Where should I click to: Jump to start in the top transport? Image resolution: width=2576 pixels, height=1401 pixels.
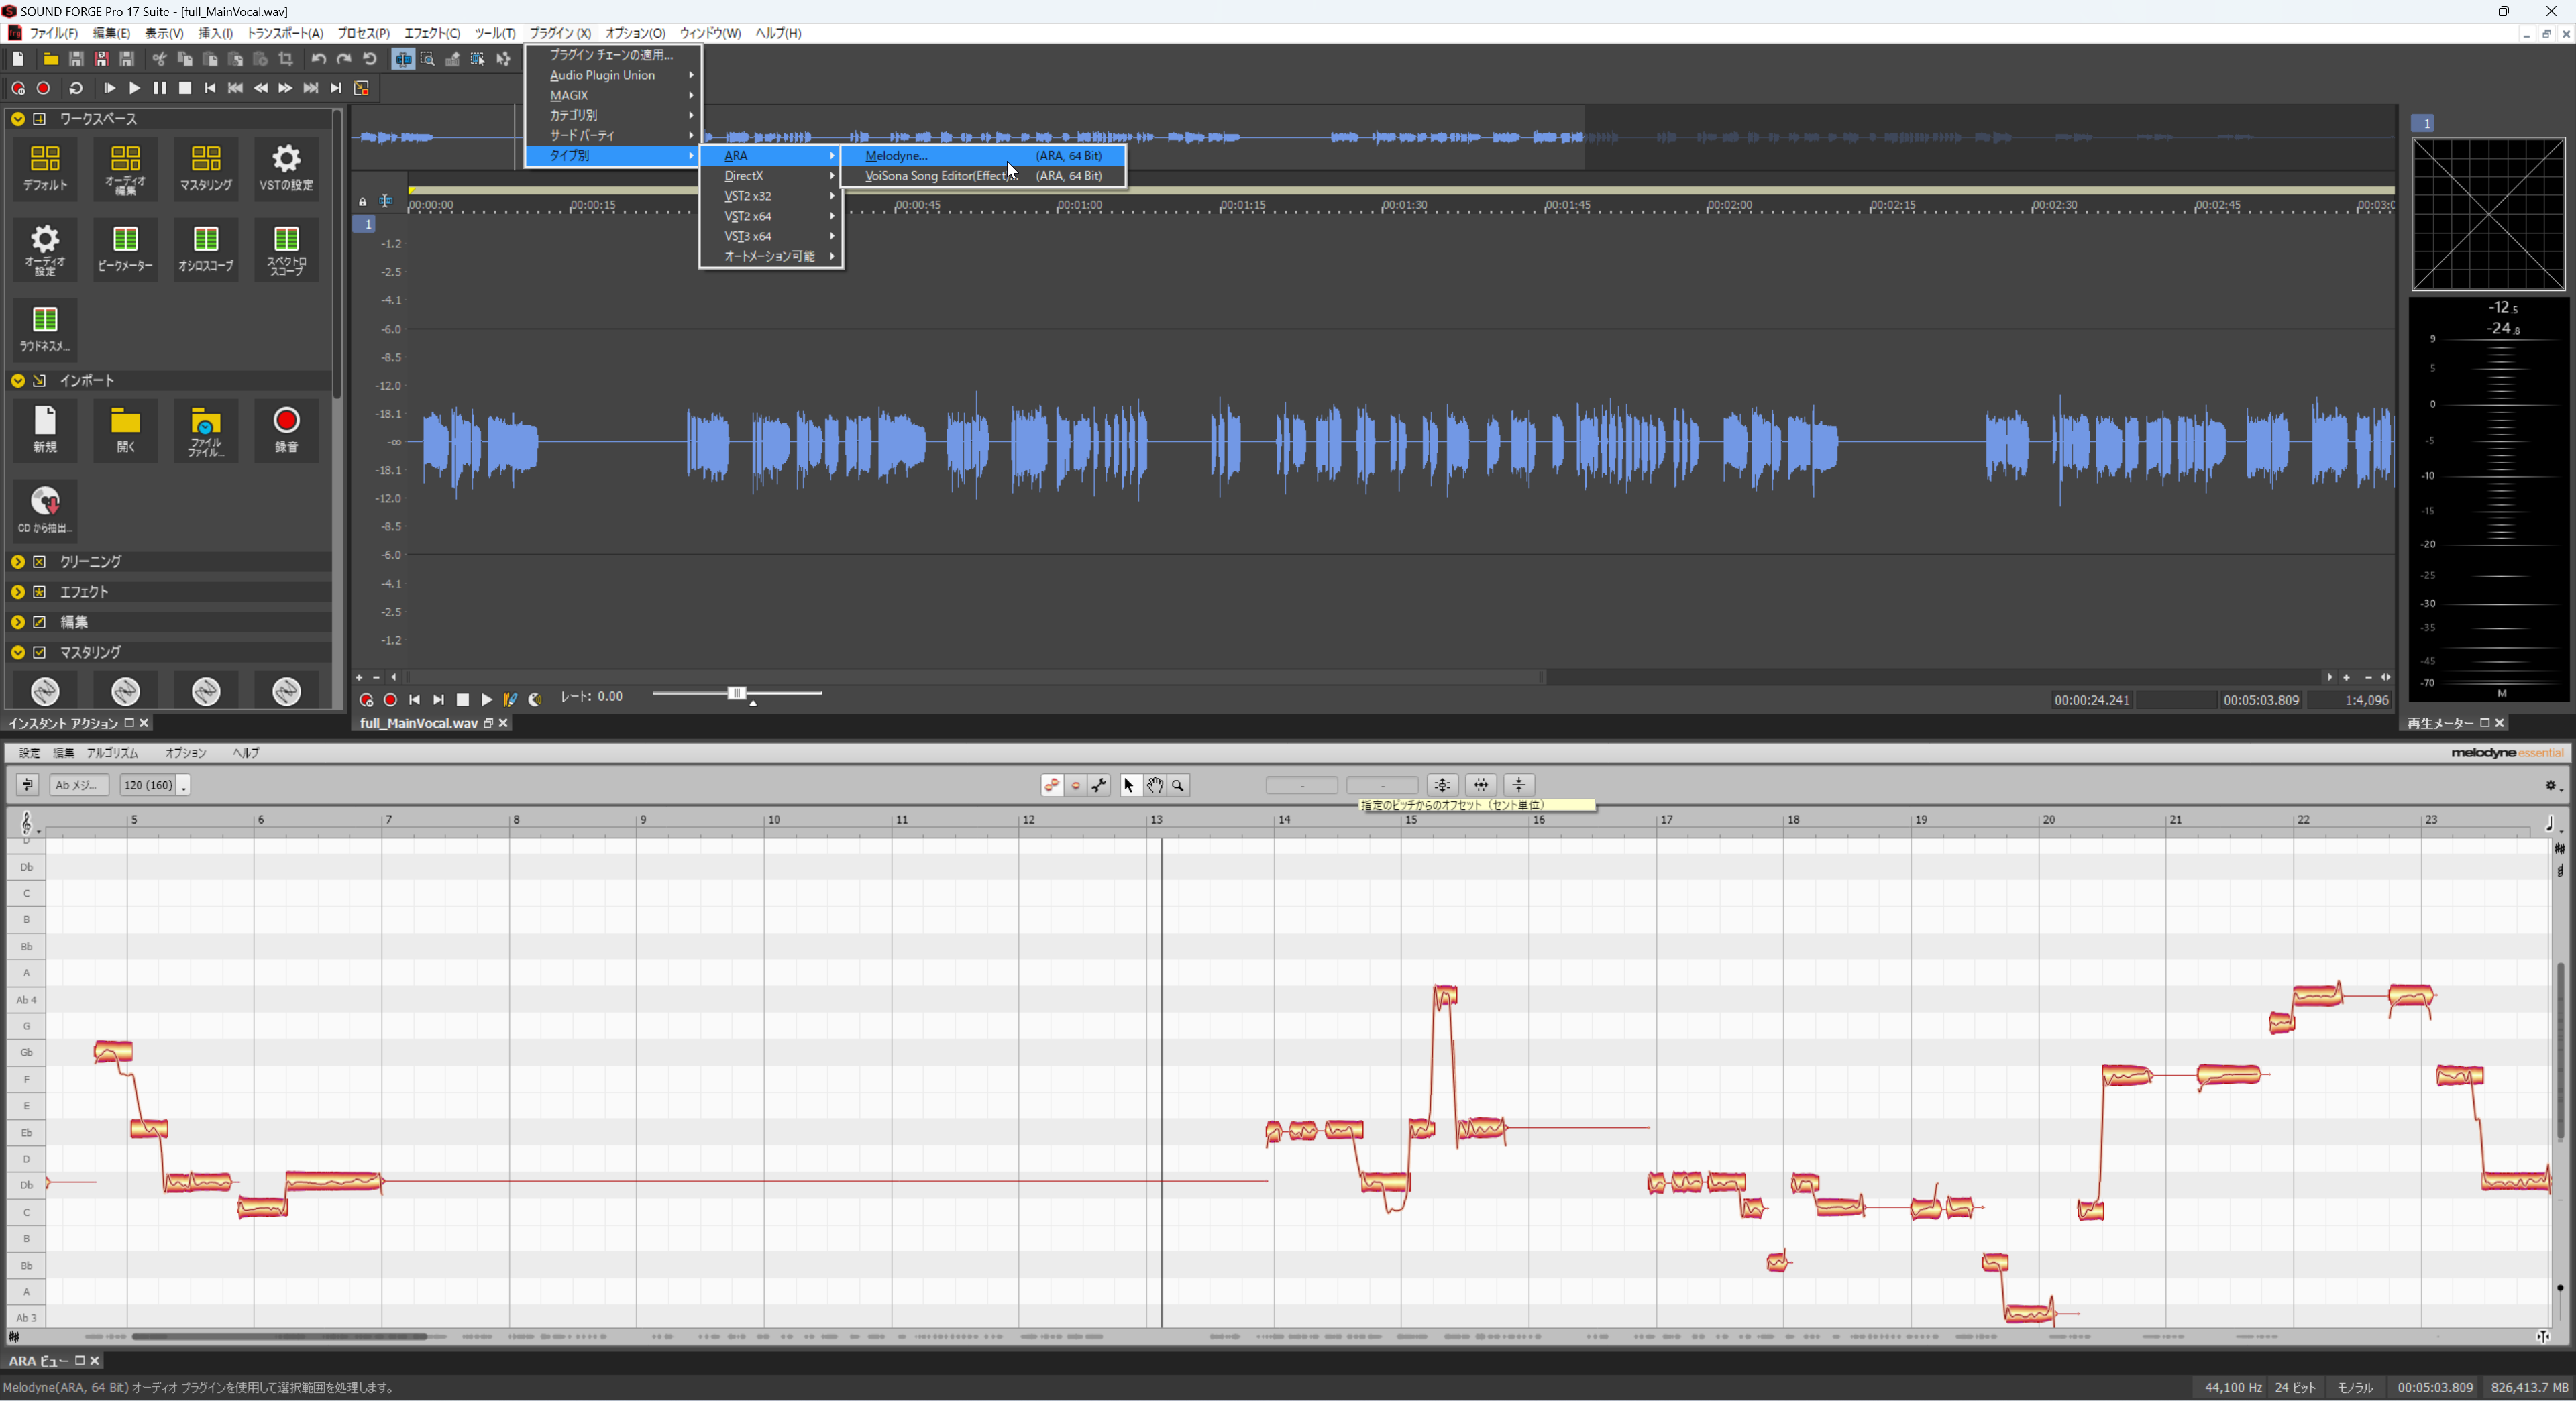[x=210, y=88]
